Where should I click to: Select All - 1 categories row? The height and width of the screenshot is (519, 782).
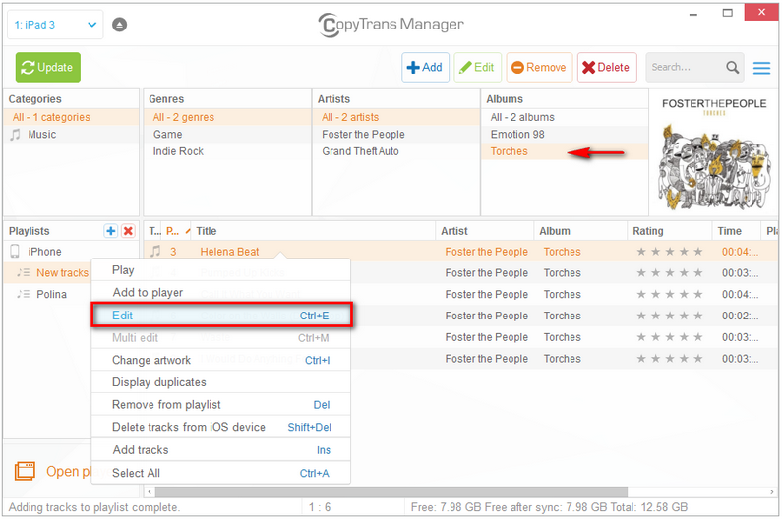[72, 117]
